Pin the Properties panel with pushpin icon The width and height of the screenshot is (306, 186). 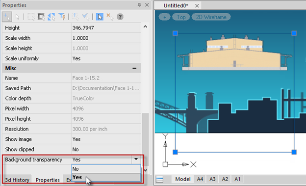pyautogui.click(x=139, y=5)
